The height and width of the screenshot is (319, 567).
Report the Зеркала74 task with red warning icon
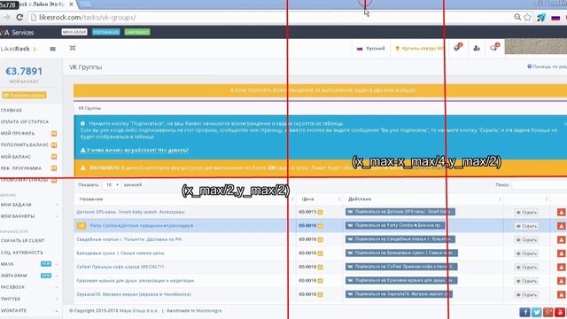pyautogui.click(x=561, y=295)
